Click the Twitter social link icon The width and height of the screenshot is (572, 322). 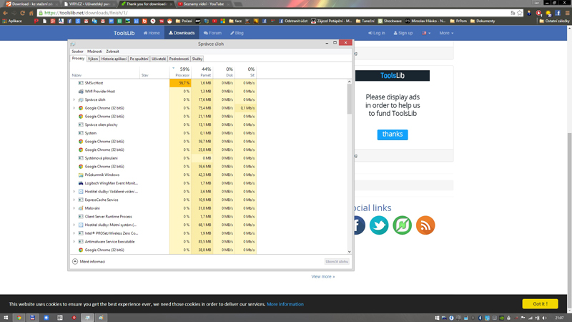coord(379,225)
